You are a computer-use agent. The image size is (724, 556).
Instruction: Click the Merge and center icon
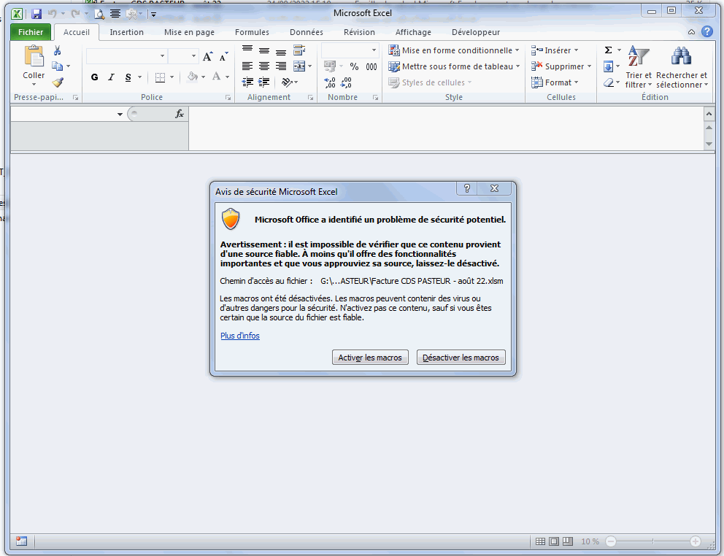pyautogui.click(x=299, y=66)
